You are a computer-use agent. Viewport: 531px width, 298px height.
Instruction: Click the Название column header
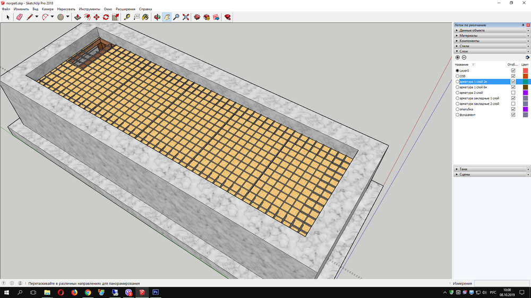[x=462, y=64]
